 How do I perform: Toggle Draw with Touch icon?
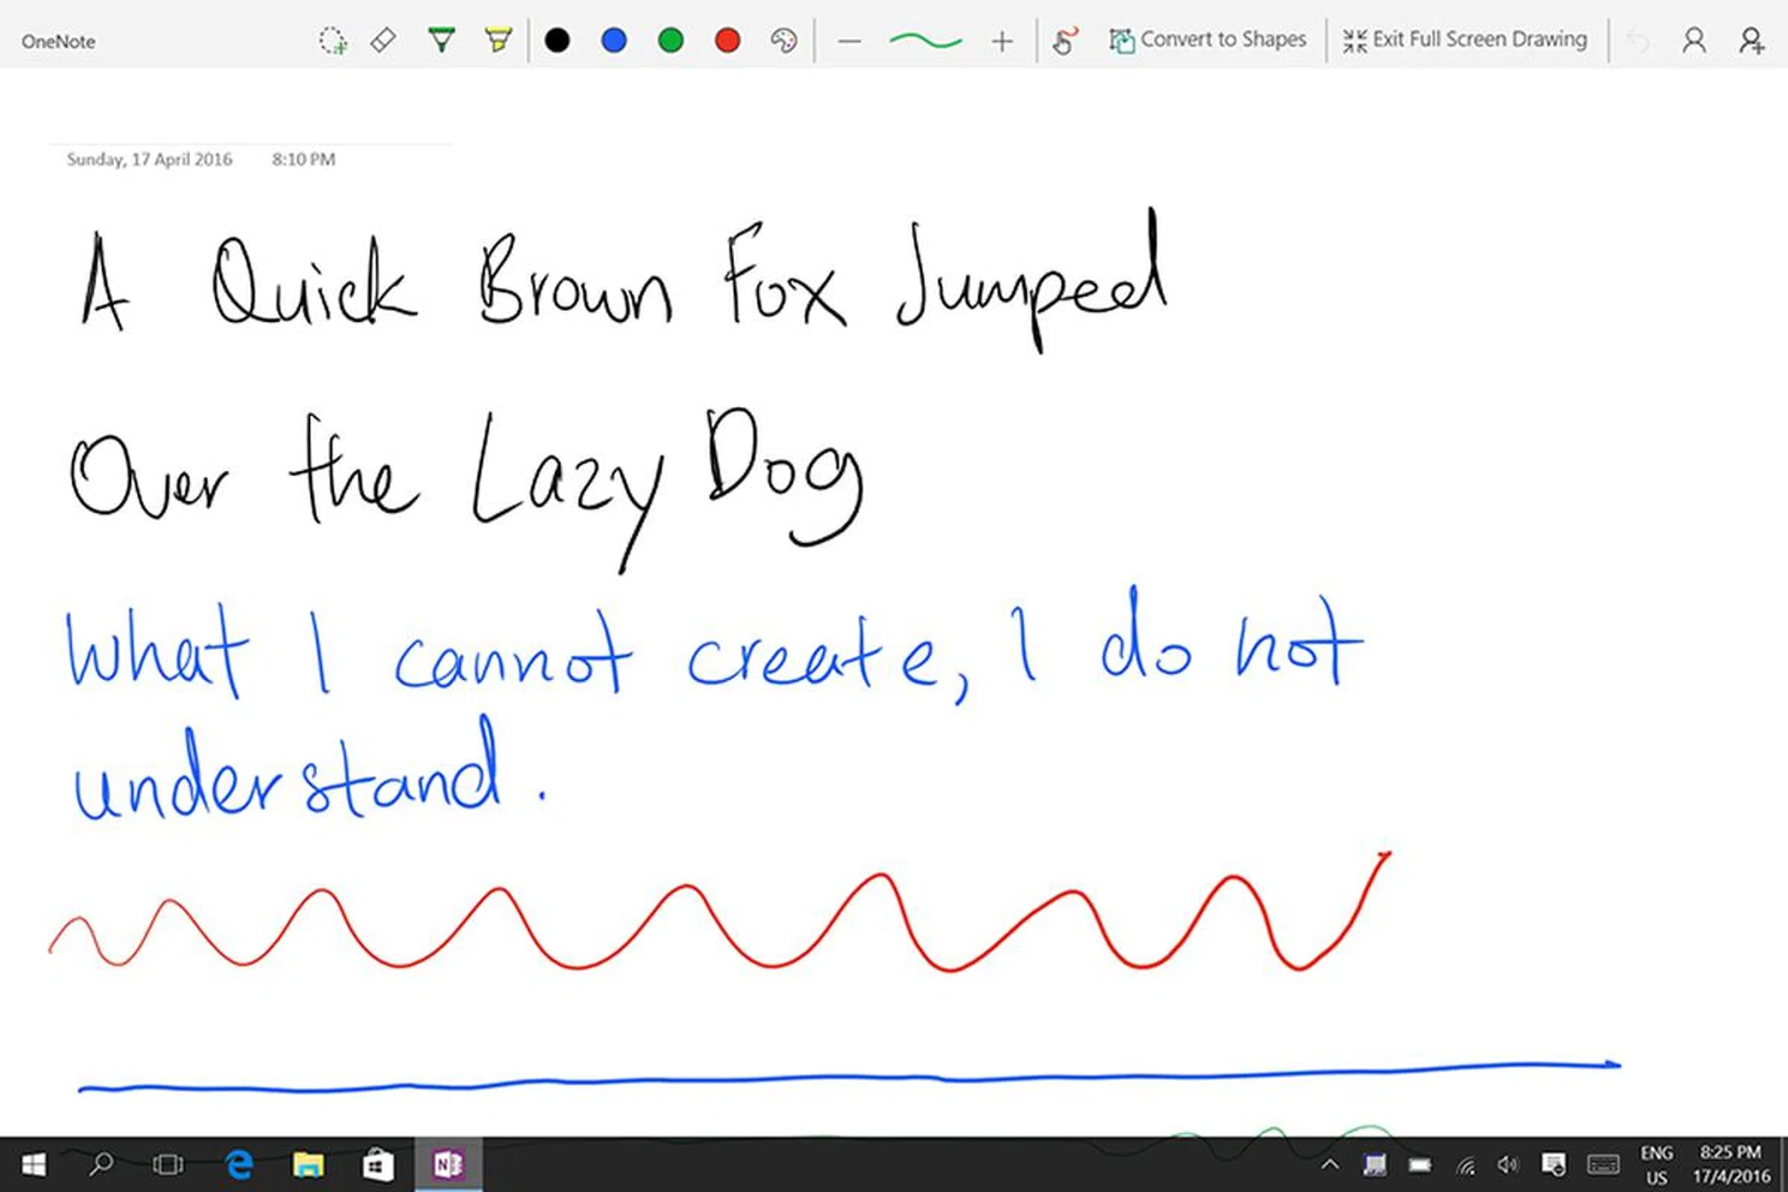point(1064,41)
